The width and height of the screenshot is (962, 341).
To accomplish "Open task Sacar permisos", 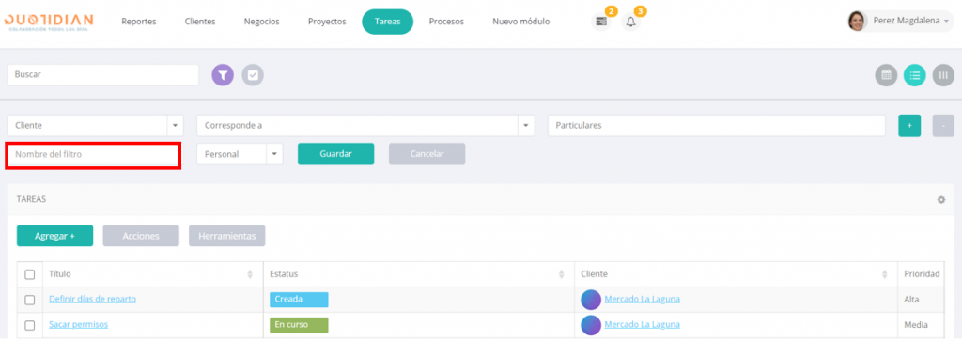I will (79, 324).
